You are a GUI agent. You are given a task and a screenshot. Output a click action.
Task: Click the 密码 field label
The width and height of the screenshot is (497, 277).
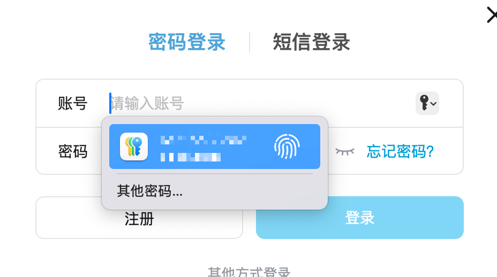(x=73, y=151)
